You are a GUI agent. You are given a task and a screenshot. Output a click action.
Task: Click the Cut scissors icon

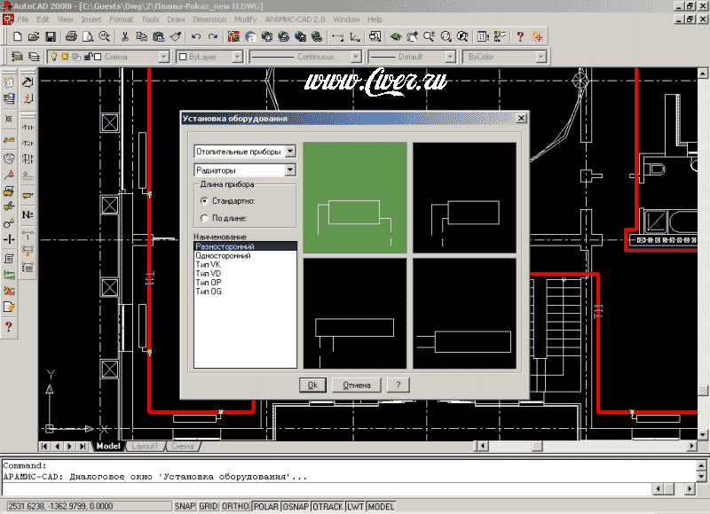click(x=125, y=37)
